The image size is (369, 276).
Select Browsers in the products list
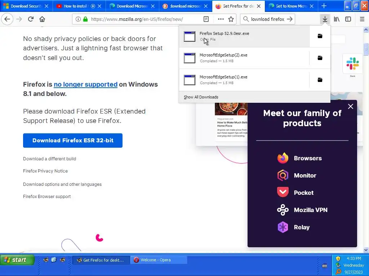[x=299, y=158]
